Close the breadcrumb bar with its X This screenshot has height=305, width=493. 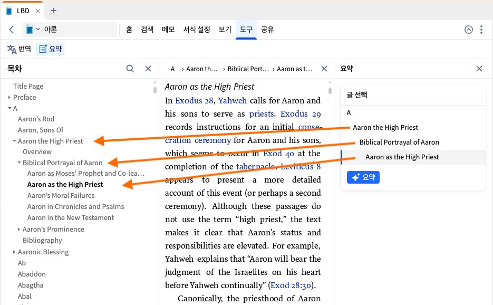(x=324, y=69)
